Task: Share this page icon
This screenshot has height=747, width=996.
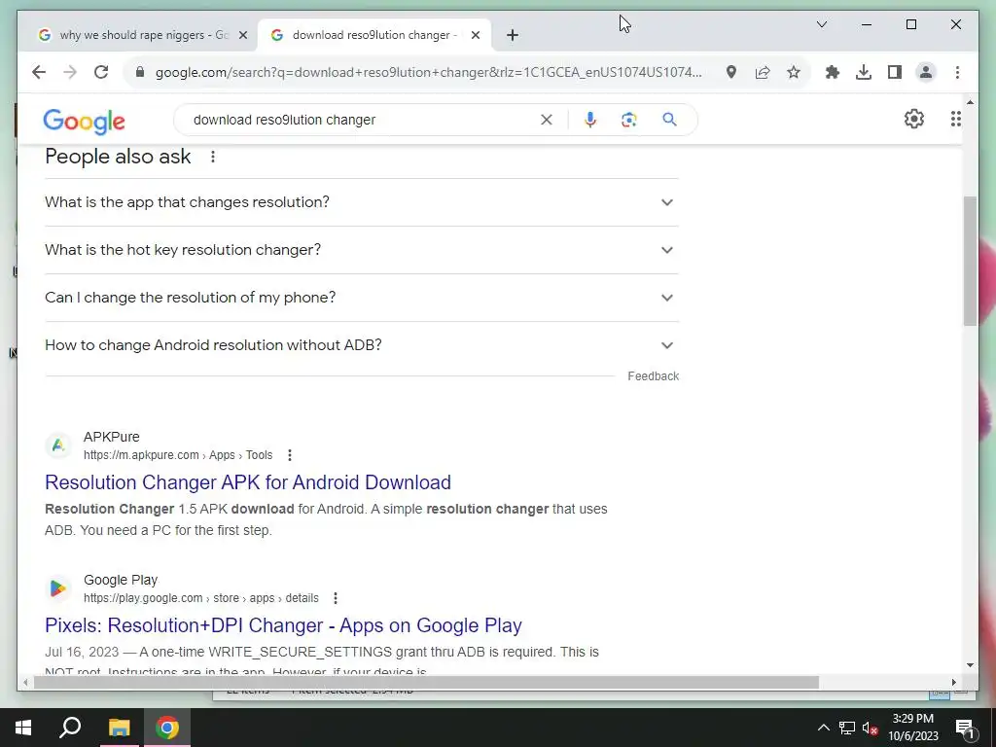Action: 763,72
